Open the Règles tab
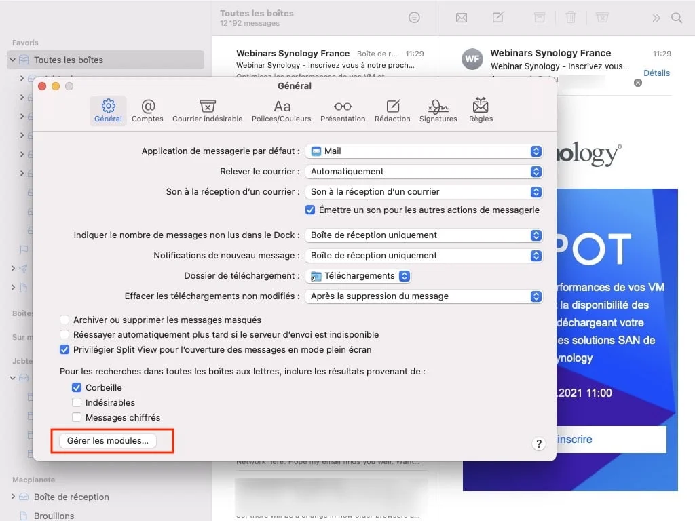Viewport: 695px width, 521px height. tap(481, 111)
